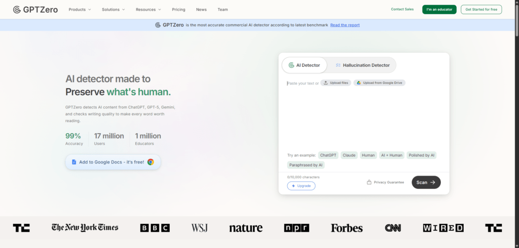This screenshot has width=519, height=248.
Task: Click the 1 million Educators statistic
Action: (x=148, y=139)
